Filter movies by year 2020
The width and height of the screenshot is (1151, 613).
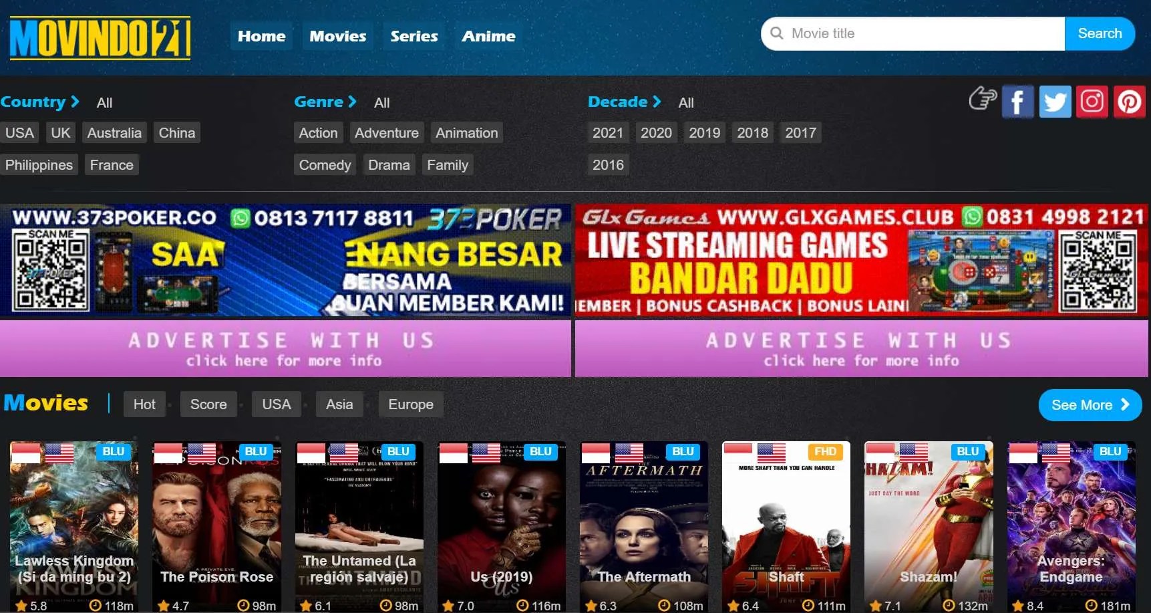tap(656, 133)
